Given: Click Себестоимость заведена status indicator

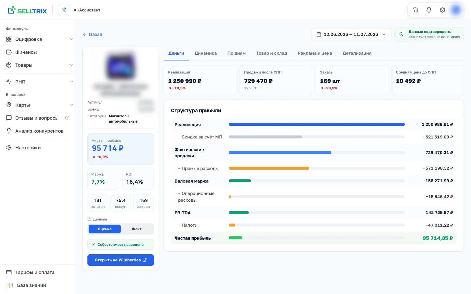Looking at the screenshot, I should (121, 245).
